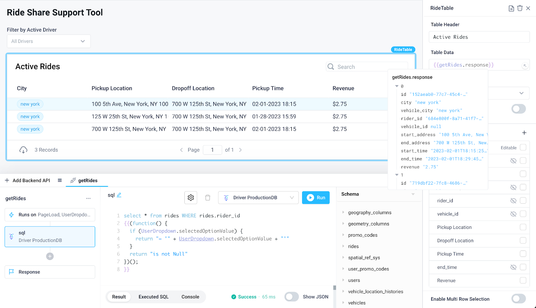Add a query step with the plus icon
Screen dimensions: 536x308
[x=50, y=256]
